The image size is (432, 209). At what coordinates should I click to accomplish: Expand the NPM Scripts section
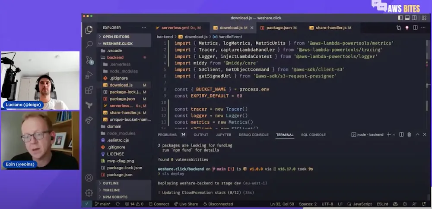(x=124, y=197)
